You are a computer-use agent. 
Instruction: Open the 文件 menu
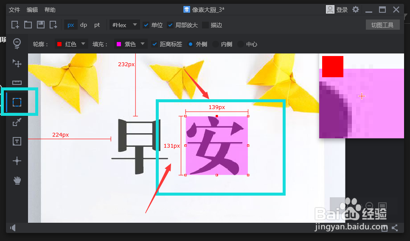coord(14,10)
